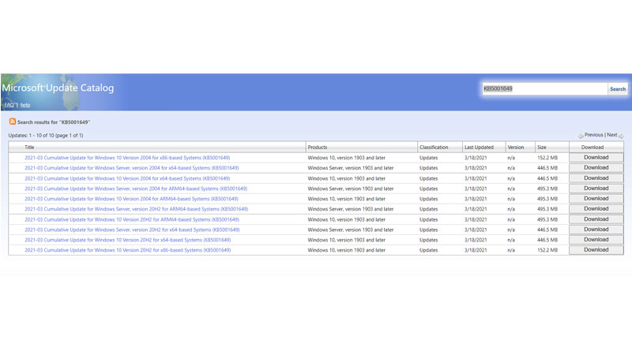Open Windows 10 Version 20H2 x64-based update link

pyautogui.click(x=128, y=240)
